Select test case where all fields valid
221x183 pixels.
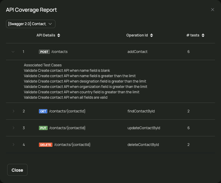point(66,97)
